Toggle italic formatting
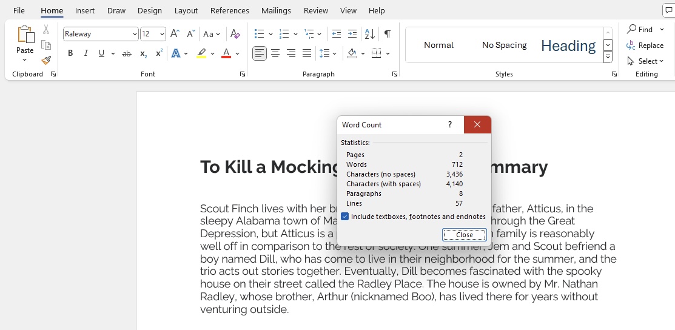Screen dimensions: 675x330 [x=86, y=53]
